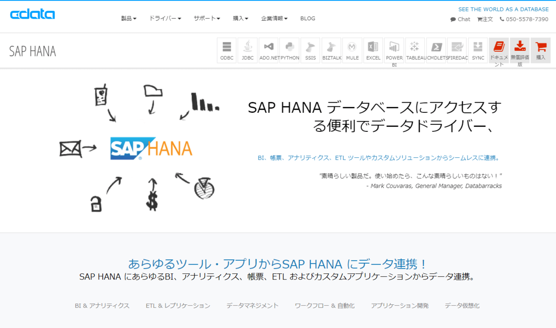Expand the 企業情報 menu

[x=274, y=19]
